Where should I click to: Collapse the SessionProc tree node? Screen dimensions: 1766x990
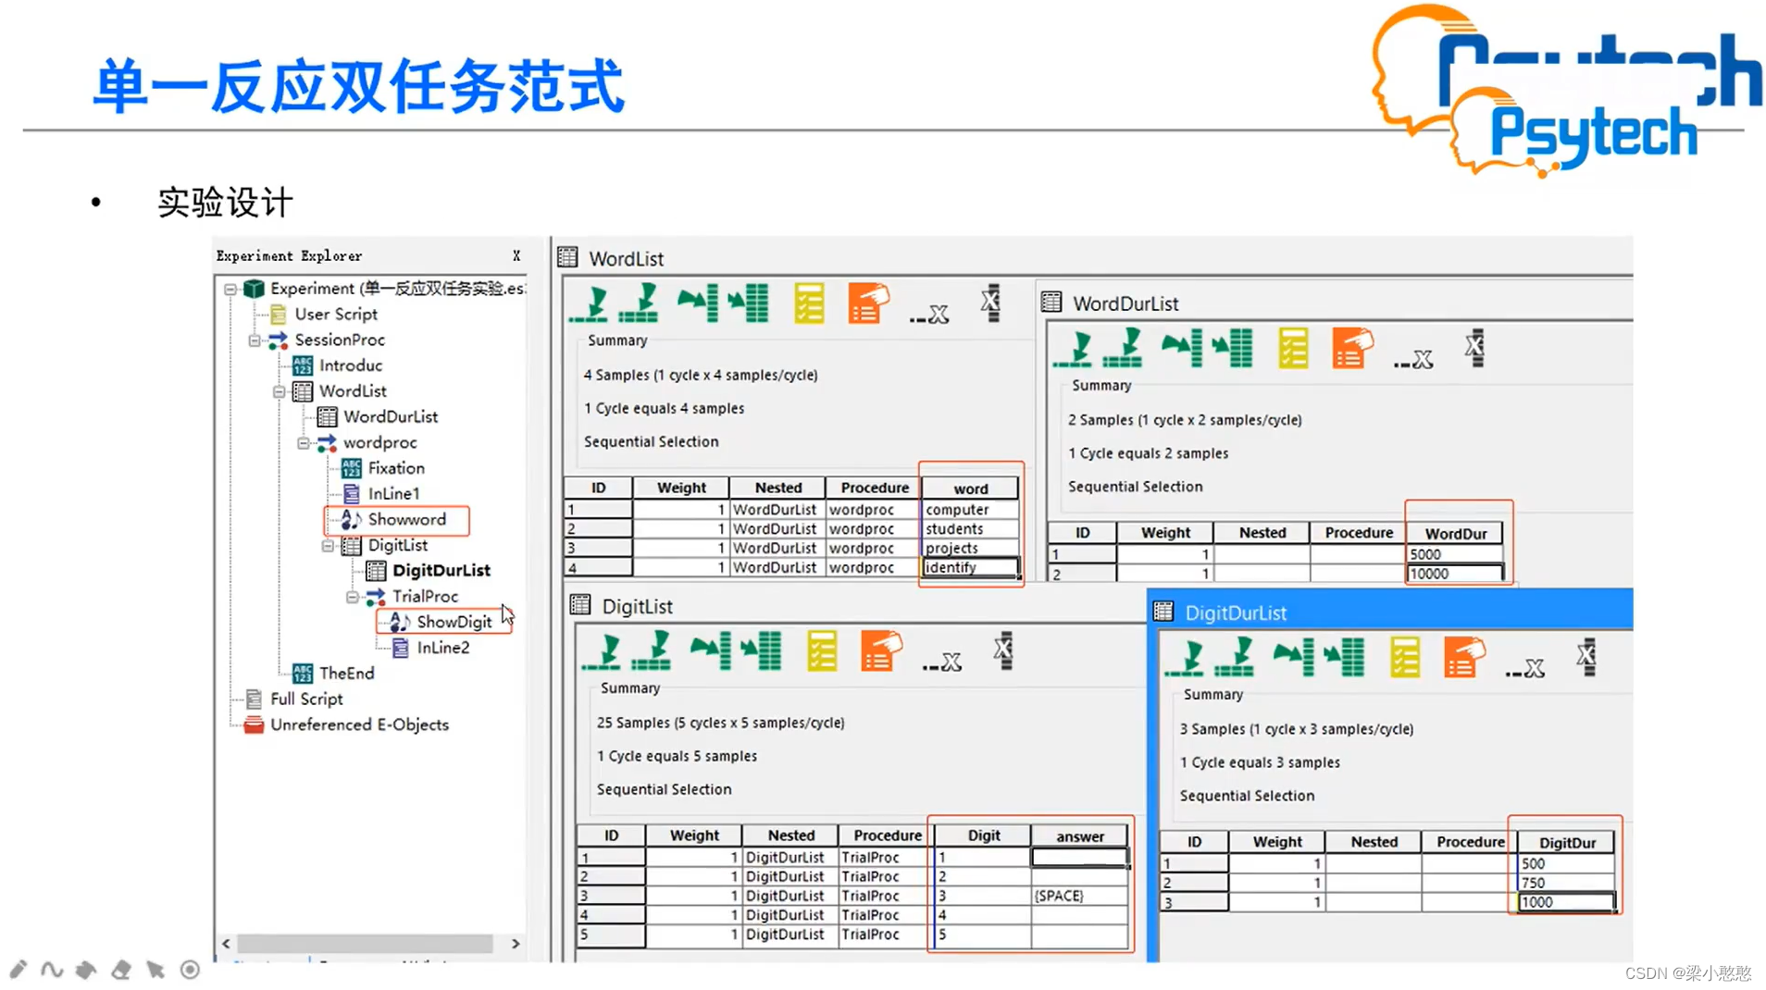[255, 340]
